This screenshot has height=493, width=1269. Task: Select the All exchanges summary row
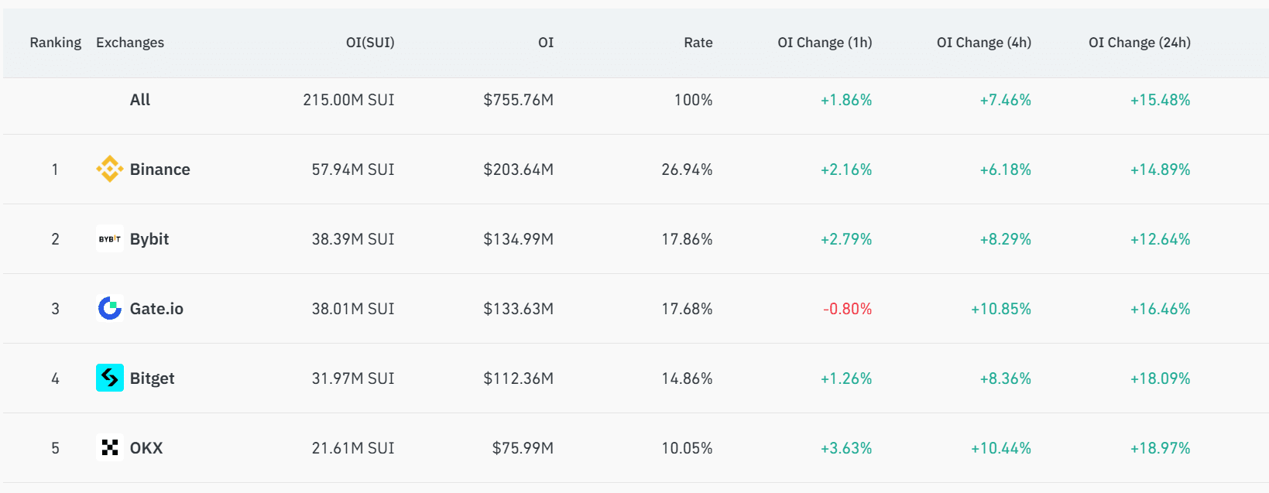[x=140, y=100]
